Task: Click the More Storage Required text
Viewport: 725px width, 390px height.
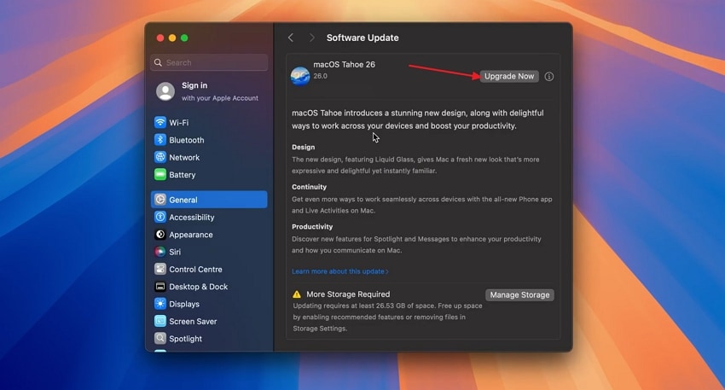Action: click(348, 294)
